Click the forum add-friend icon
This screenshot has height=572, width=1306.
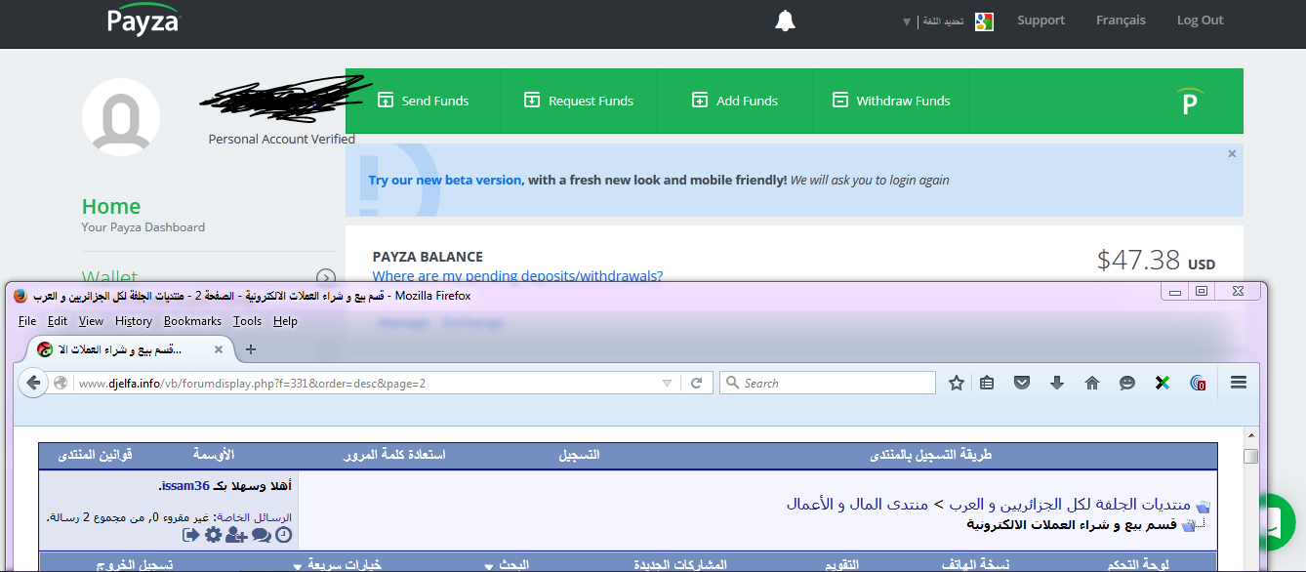236,535
